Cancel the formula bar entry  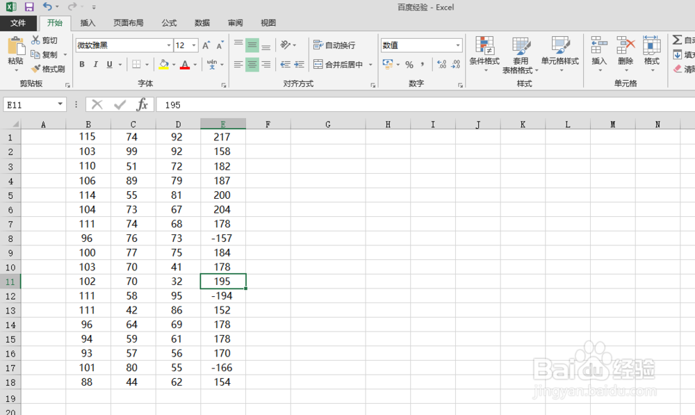(x=97, y=105)
